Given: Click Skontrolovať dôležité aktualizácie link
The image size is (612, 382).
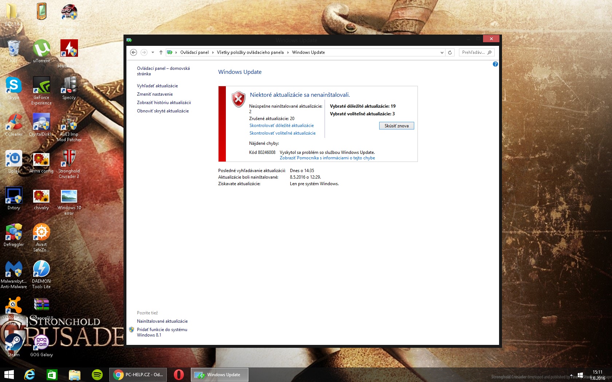Looking at the screenshot, I should click(281, 126).
